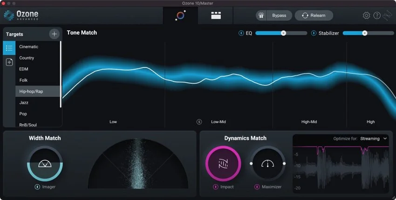This screenshot has height=200, width=396.
Task: Click the High-Mid band label
Action: (309, 122)
